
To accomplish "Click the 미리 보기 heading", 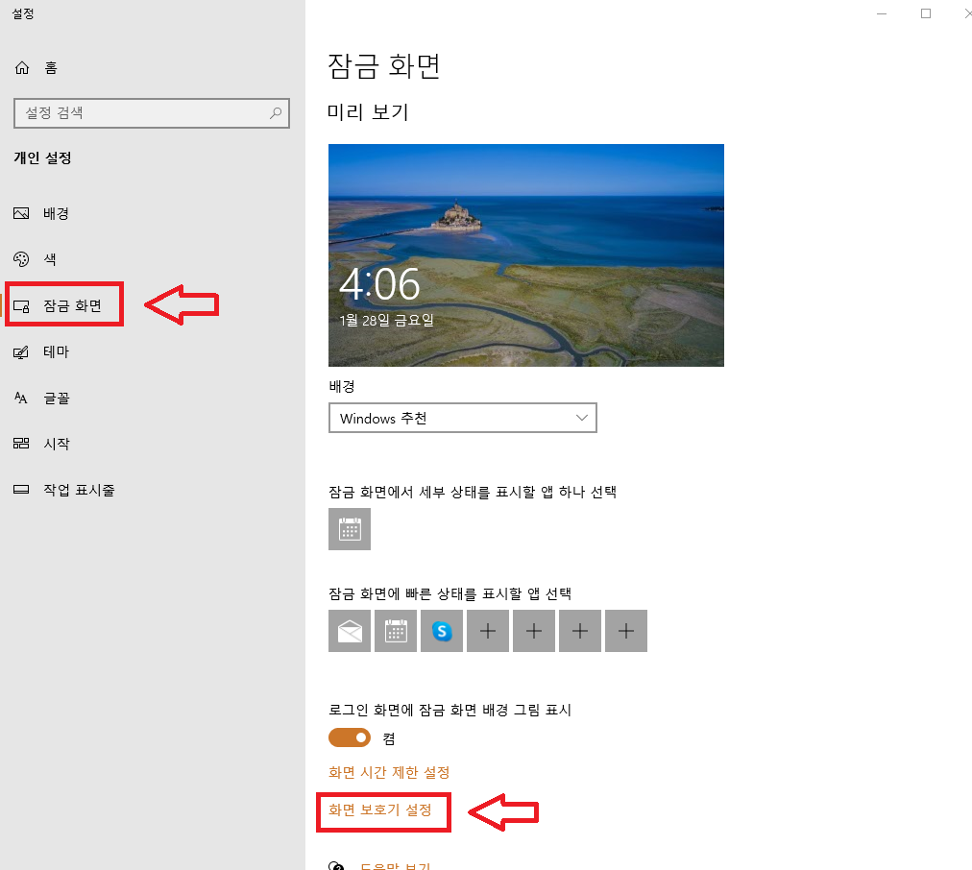I will pyautogui.click(x=368, y=112).
